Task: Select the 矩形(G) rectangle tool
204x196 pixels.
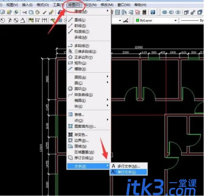Action: click(x=88, y=63)
